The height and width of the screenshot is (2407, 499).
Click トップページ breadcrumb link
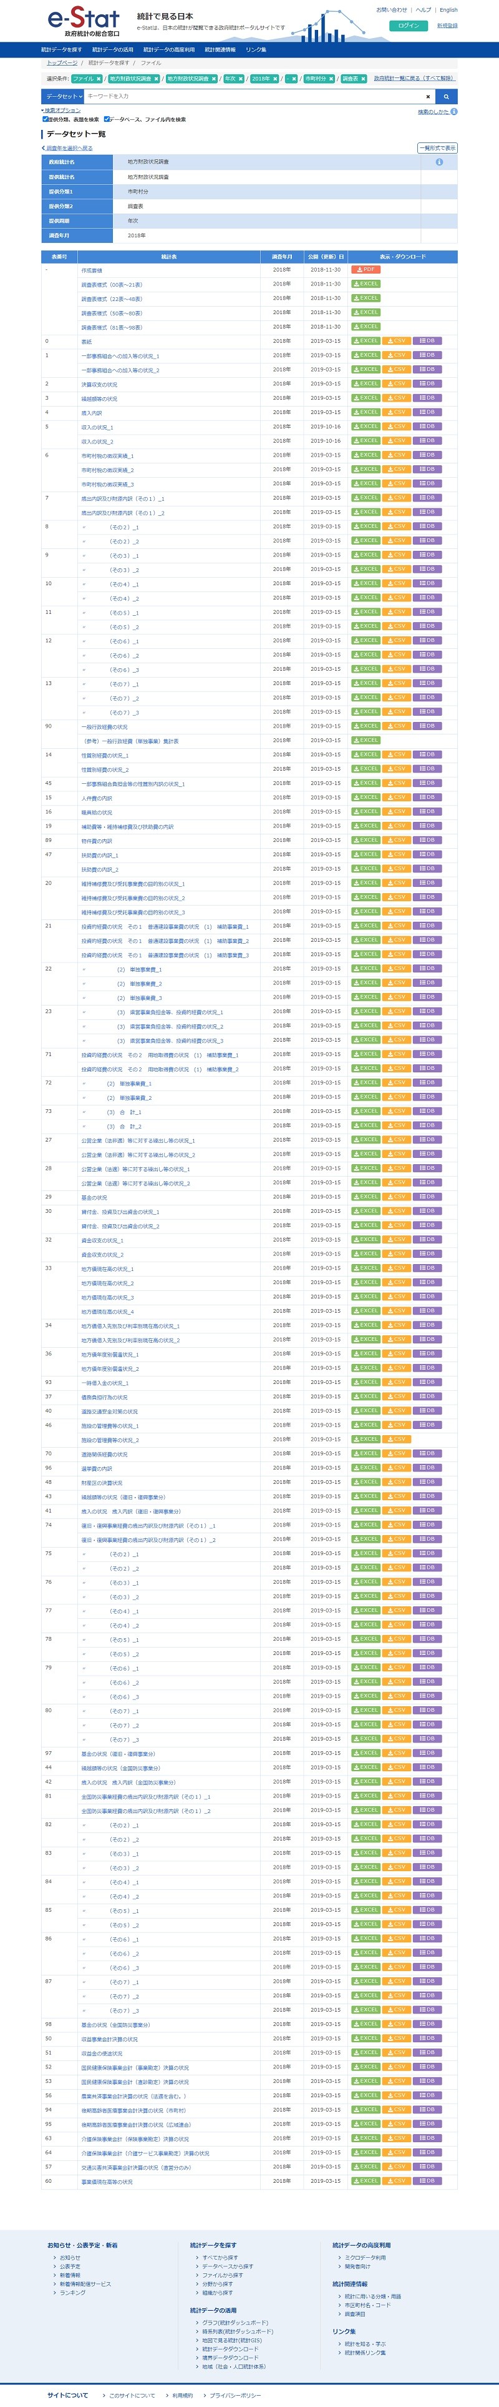[62, 62]
